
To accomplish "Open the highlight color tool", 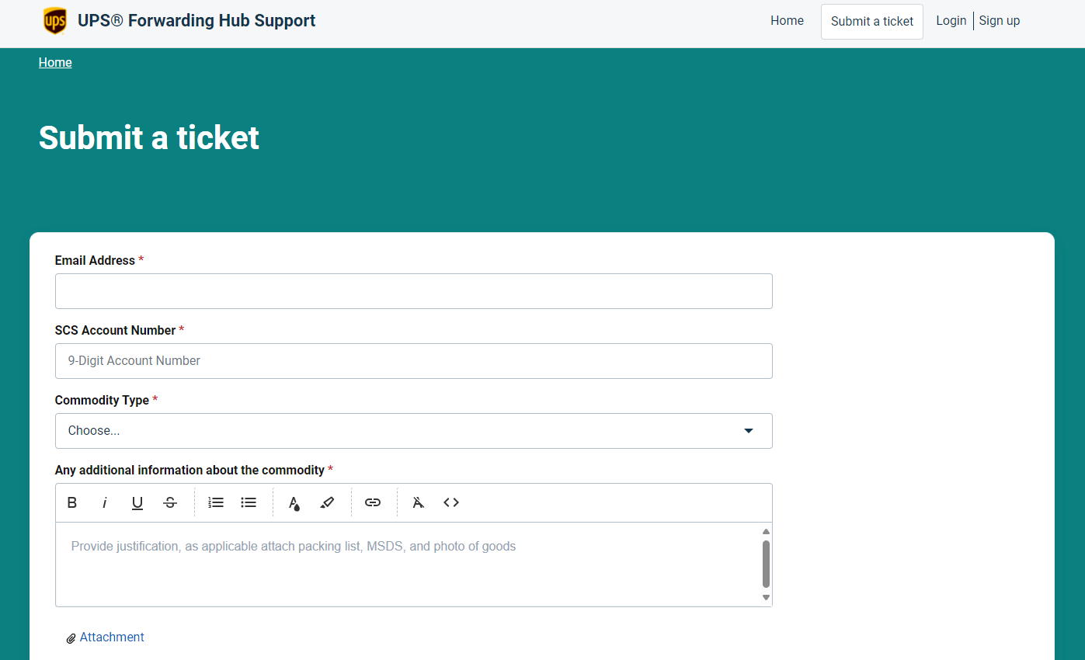I will 327,502.
